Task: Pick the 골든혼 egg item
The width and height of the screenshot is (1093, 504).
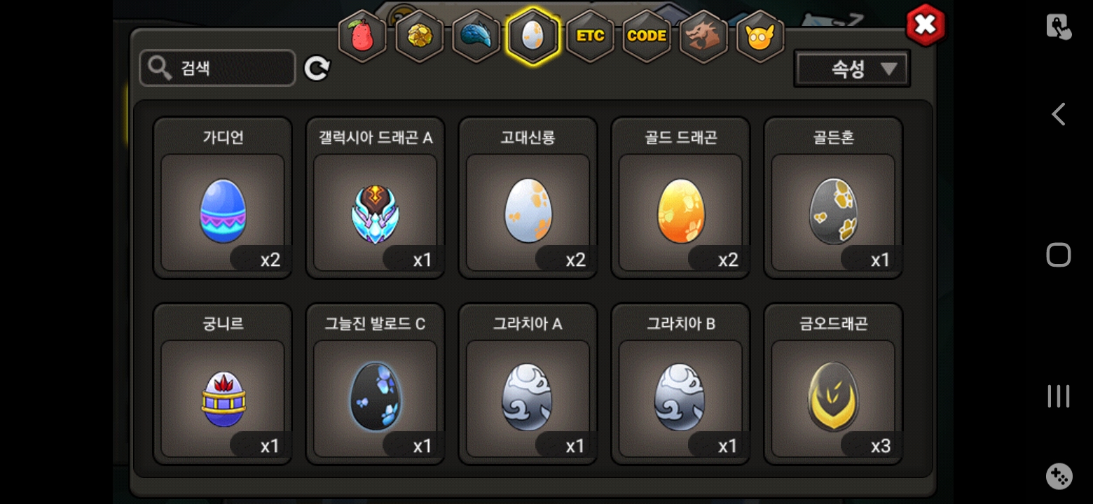Action: [x=834, y=198]
